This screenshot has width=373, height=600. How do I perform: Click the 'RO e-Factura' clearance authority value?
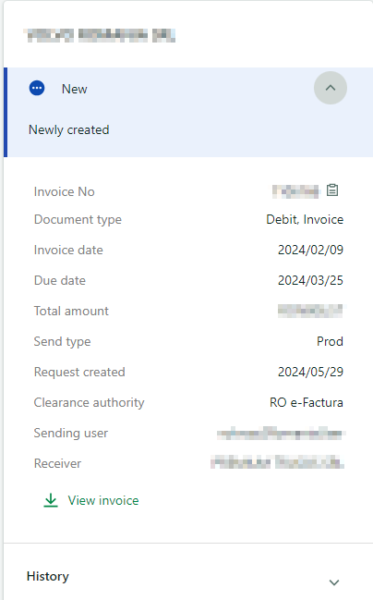(307, 402)
